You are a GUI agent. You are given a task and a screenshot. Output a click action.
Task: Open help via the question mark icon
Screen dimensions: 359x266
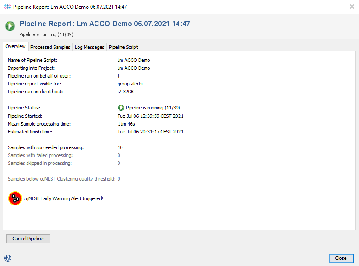tap(7, 258)
